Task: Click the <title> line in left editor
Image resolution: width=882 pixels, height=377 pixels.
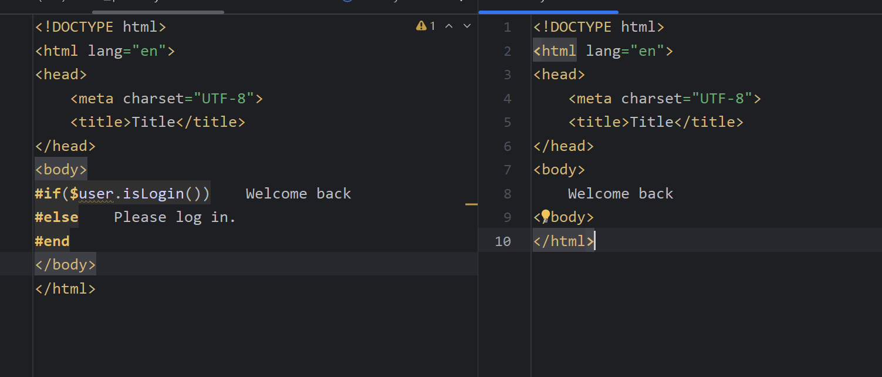Action: click(158, 122)
